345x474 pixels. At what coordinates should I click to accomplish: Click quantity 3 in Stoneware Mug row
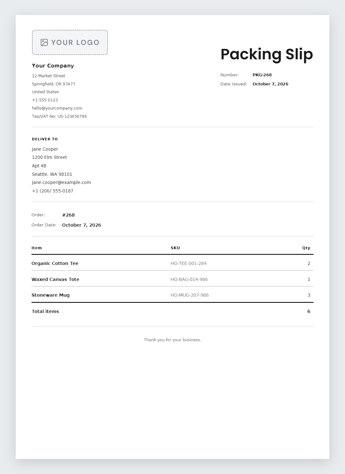coord(309,295)
